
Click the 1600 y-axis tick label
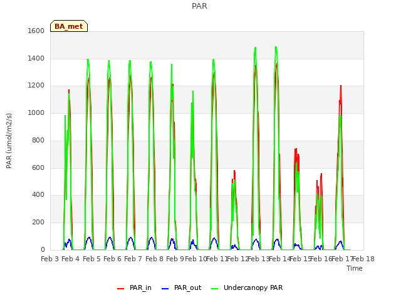click(x=36, y=31)
